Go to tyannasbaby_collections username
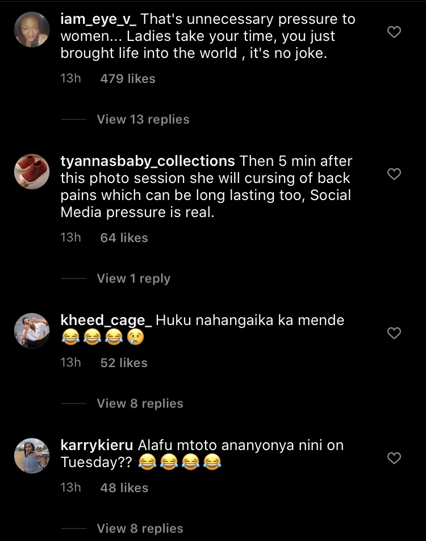The height and width of the screenshot is (541, 426). point(147,161)
